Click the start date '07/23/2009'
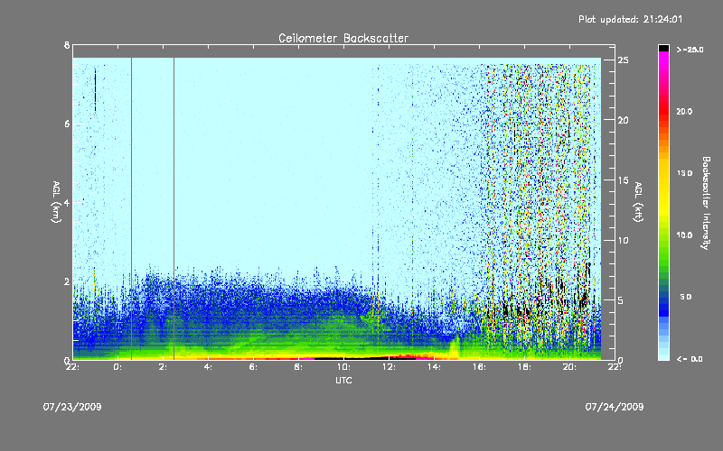This screenshot has width=723, height=451. [x=72, y=407]
